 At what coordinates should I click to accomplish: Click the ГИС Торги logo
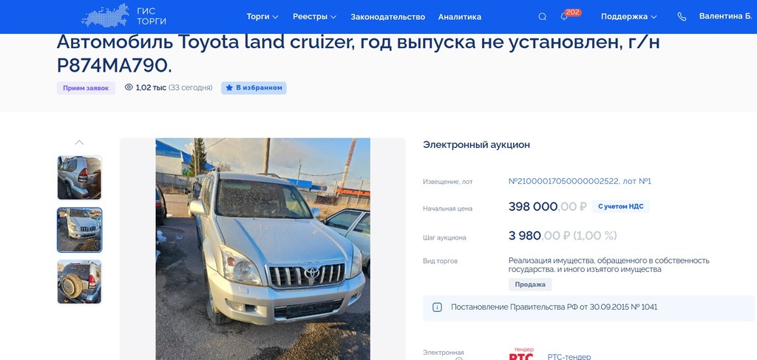point(123,16)
